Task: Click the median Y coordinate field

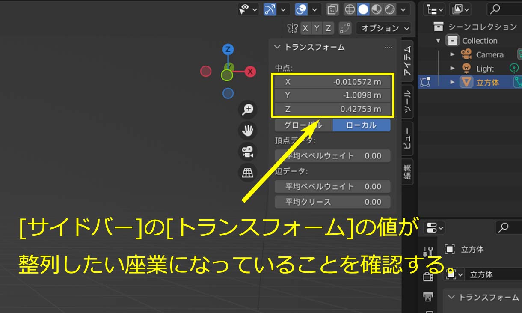Action: click(x=332, y=95)
